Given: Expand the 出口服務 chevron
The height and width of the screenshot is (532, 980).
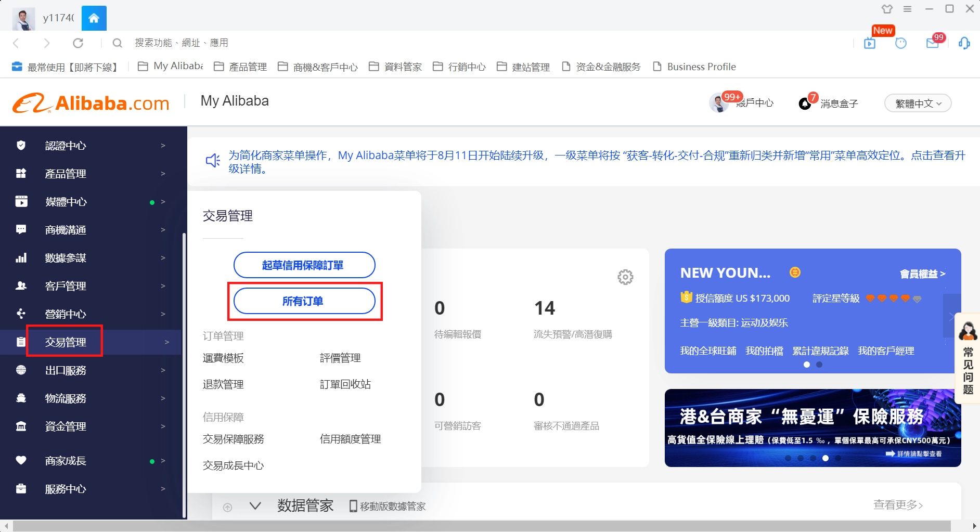Looking at the screenshot, I should (x=163, y=370).
